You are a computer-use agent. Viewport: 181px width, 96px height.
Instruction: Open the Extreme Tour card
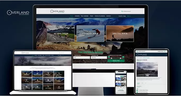[x=90, y=33]
